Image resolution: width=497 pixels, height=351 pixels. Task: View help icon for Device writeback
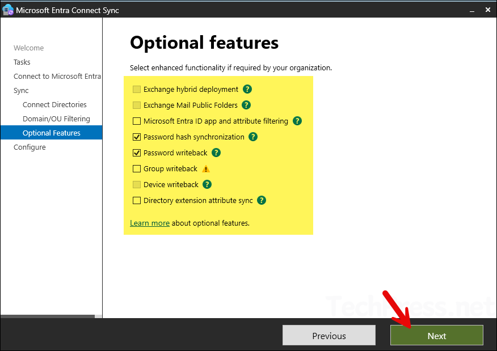coord(207,184)
